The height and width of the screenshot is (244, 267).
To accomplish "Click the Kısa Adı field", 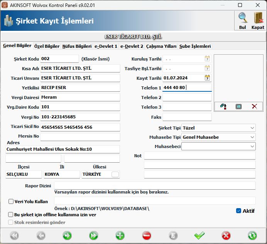I will coord(80,68).
